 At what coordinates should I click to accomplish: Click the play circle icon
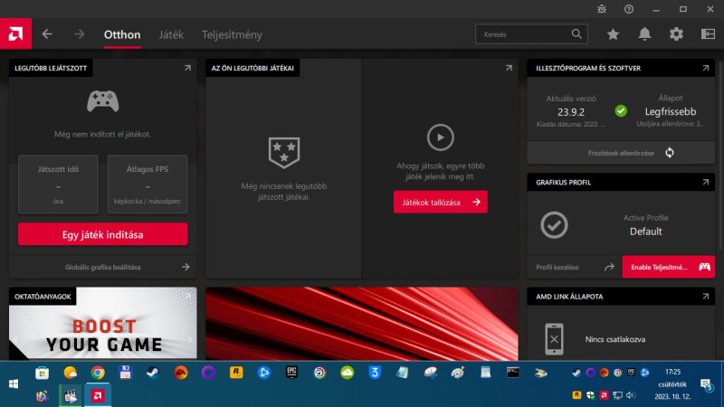click(441, 137)
